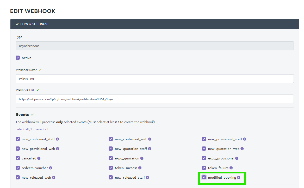The image size is (304, 188).
Task: Toggle new_confirmed_web event checkbox
Action: [x=111, y=139]
